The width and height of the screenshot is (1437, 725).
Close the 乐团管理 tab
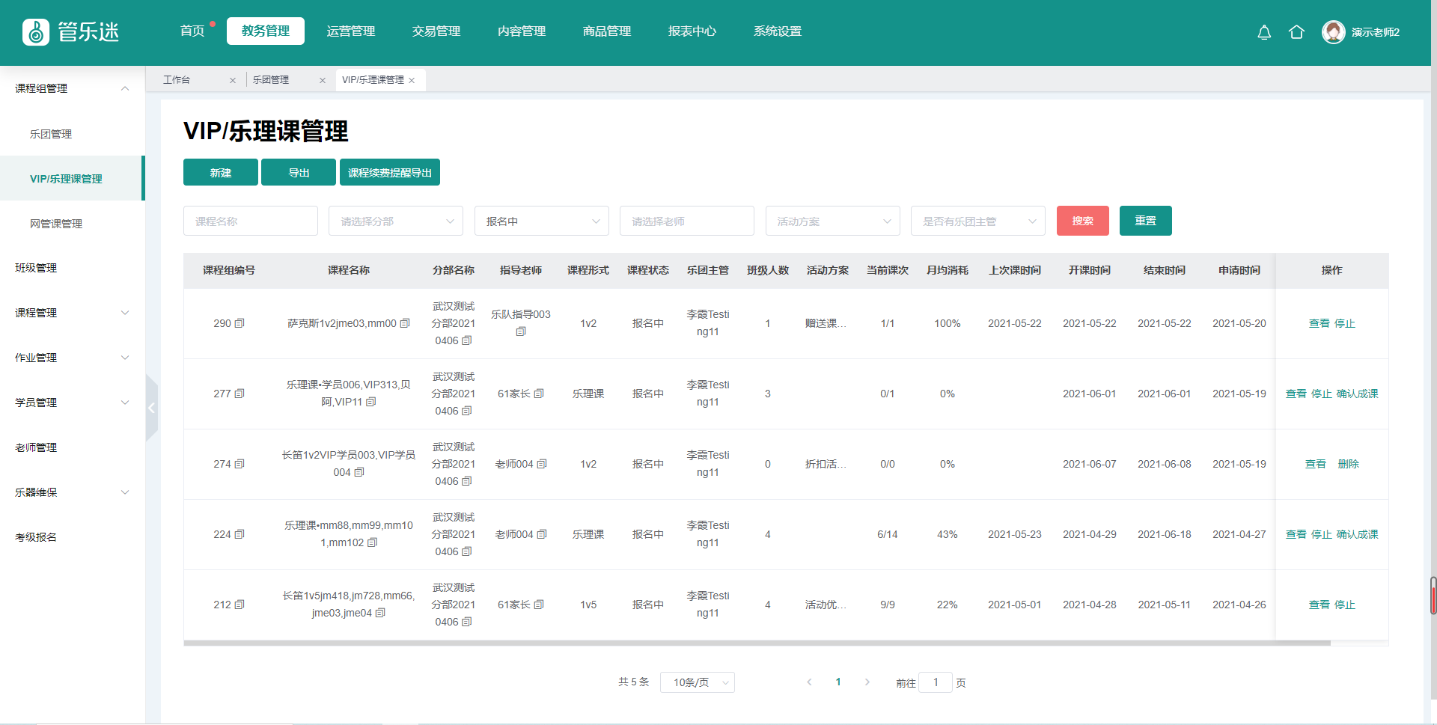(x=323, y=80)
